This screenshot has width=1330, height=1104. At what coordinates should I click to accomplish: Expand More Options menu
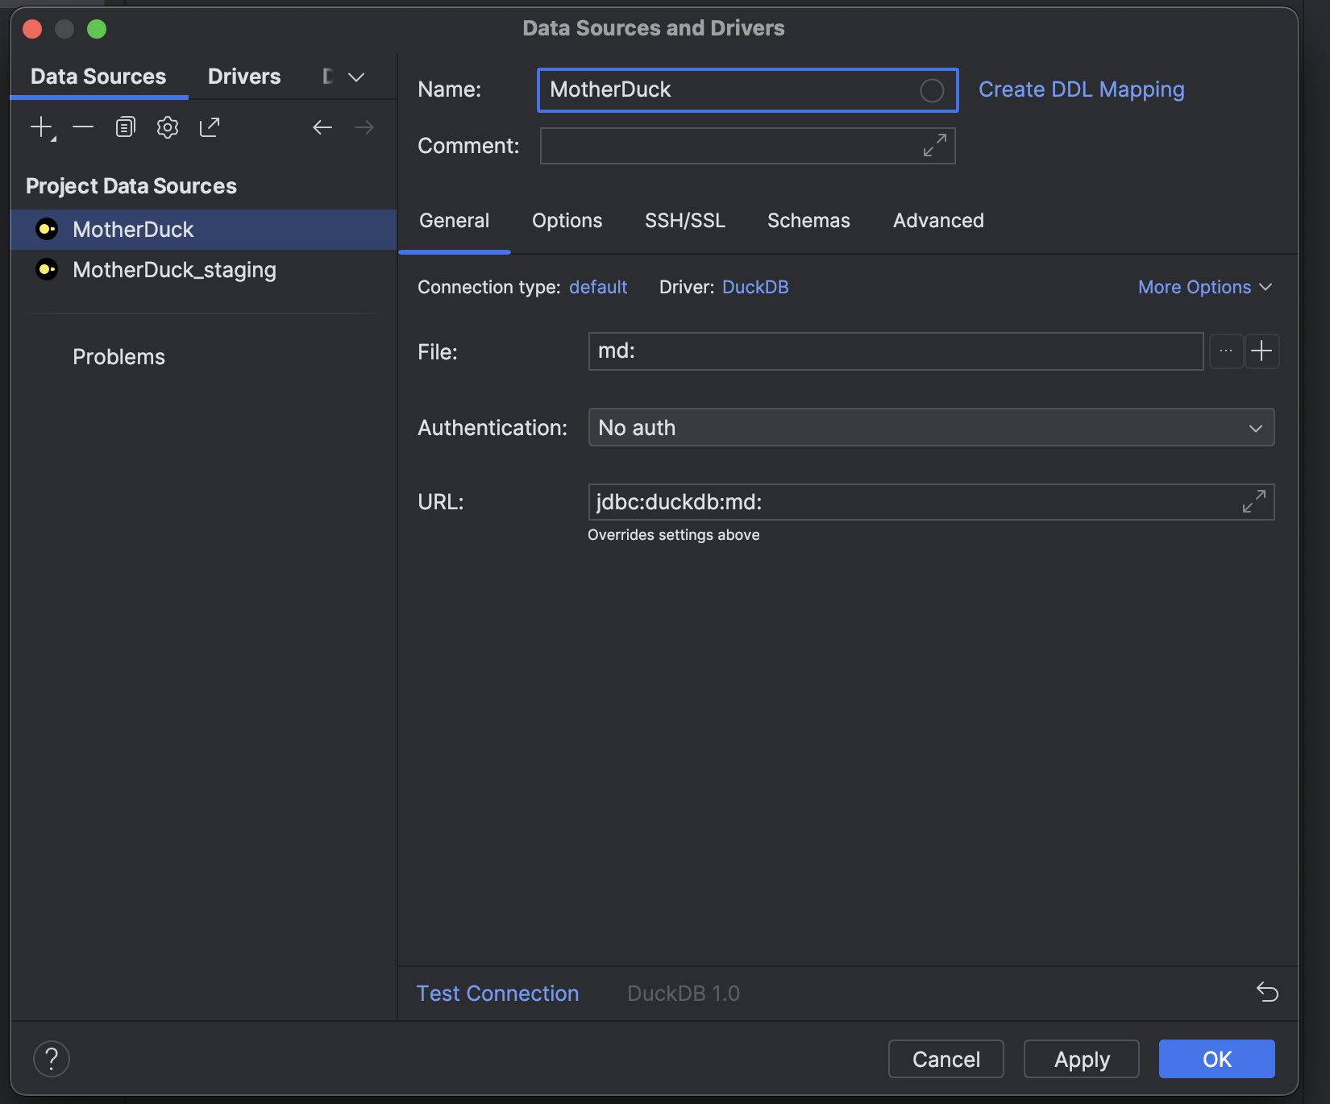click(x=1205, y=287)
